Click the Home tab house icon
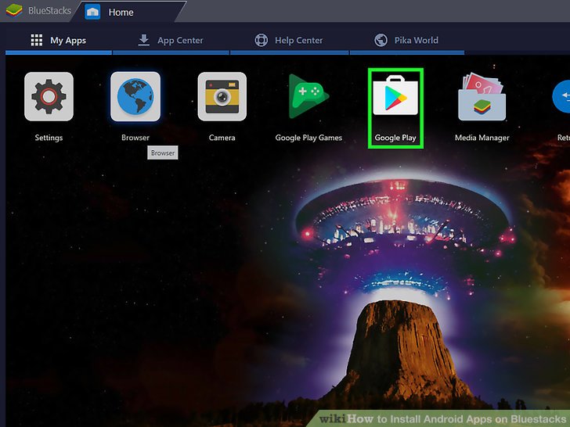The width and height of the screenshot is (570, 427). click(92, 12)
